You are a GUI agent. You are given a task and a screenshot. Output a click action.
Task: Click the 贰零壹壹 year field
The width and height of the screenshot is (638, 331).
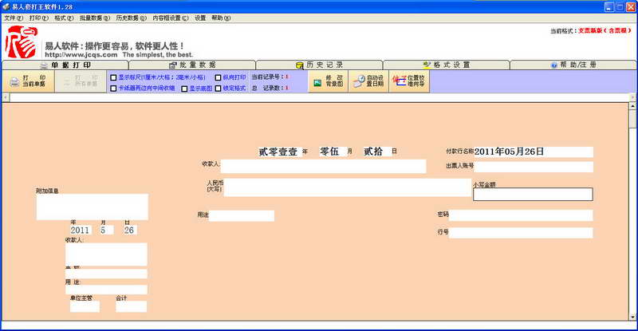(279, 152)
